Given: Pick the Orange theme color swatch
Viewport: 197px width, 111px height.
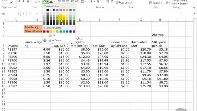Looking at the screenshot, I should pyautogui.click(x=61, y=10).
